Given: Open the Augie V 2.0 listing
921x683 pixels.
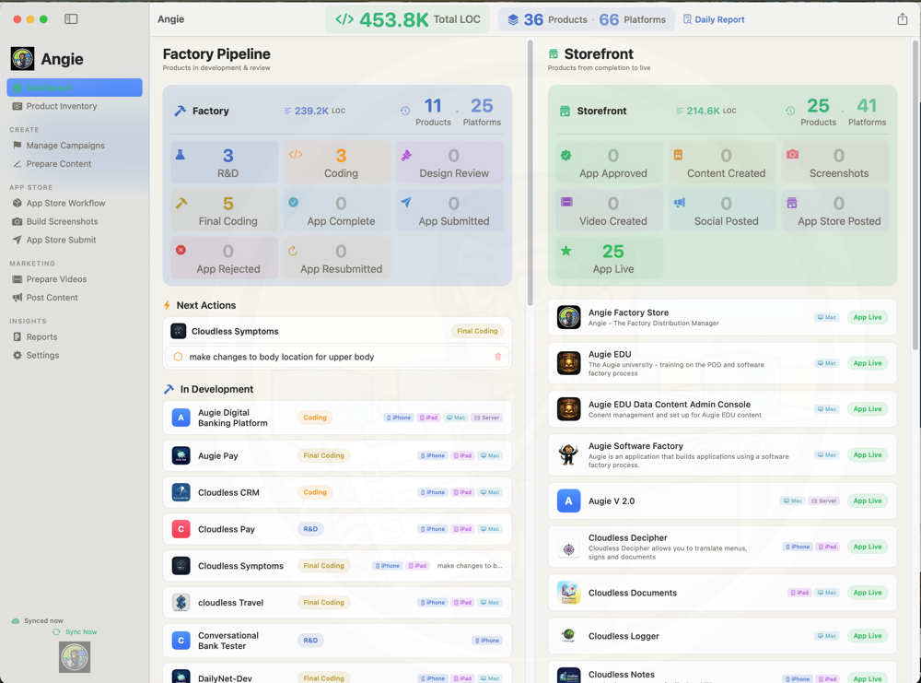Looking at the screenshot, I should [722, 500].
